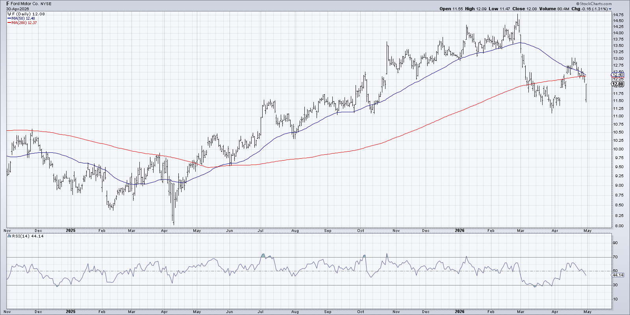Viewport: 630px width, 315px height.
Task: Click the Sep month label under the price panel
Action: (x=328, y=231)
